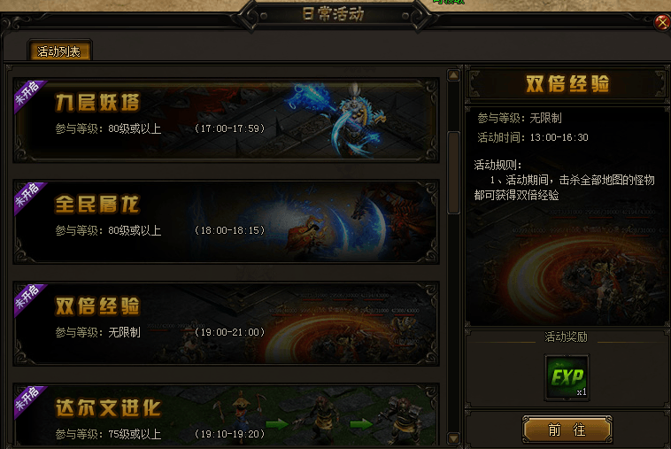Click the 双倍经验 detail panel title
Viewport: 671px width, 449px height.
click(567, 83)
